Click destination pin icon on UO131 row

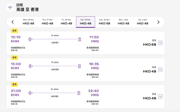[79, 39]
